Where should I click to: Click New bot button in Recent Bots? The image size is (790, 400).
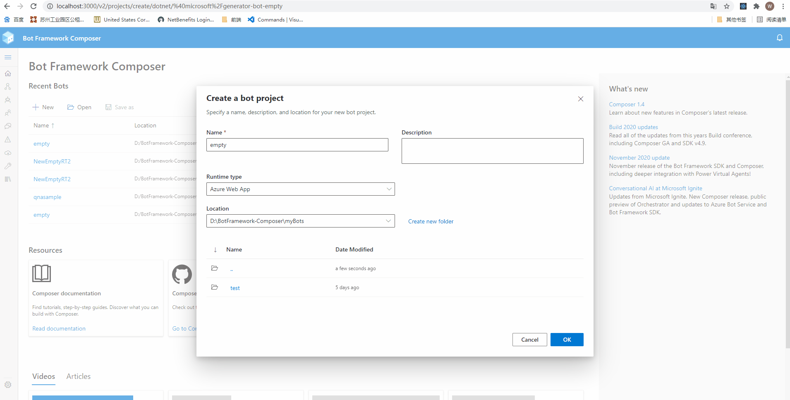tap(43, 107)
